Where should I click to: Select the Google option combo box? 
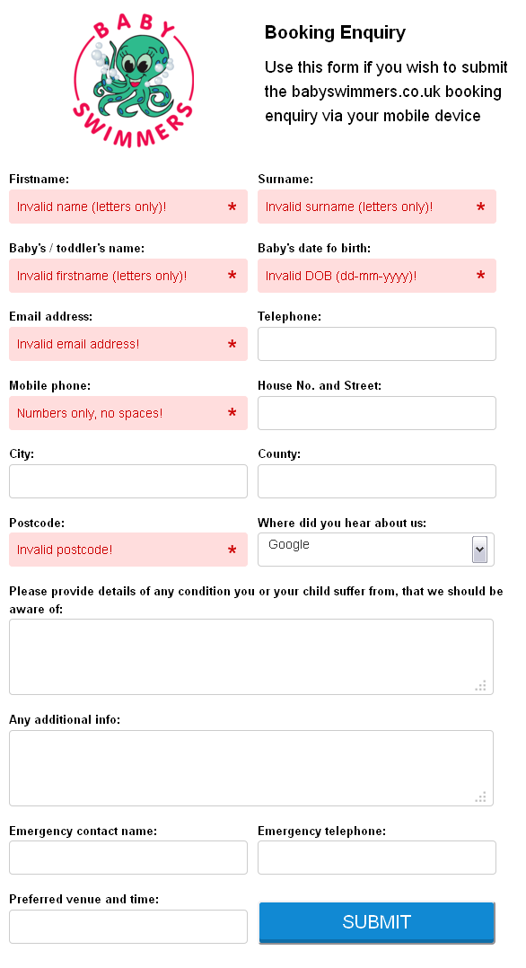tap(376, 550)
